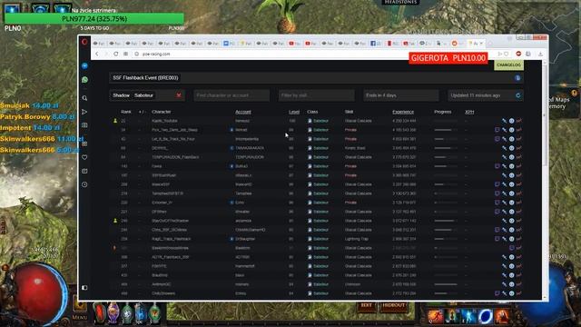
Task: Open WhatsApp in Opera sidebar
Action: pyautogui.click(x=84, y=80)
